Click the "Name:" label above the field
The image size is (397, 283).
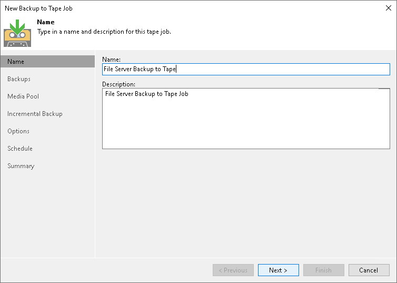coord(112,59)
